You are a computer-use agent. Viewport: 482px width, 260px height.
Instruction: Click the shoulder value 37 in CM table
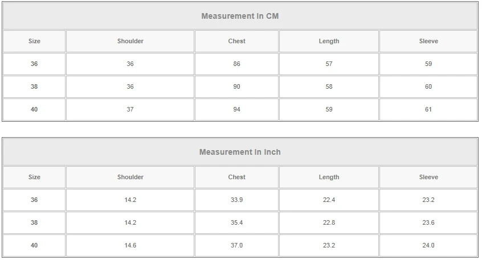click(x=130, y=109)
